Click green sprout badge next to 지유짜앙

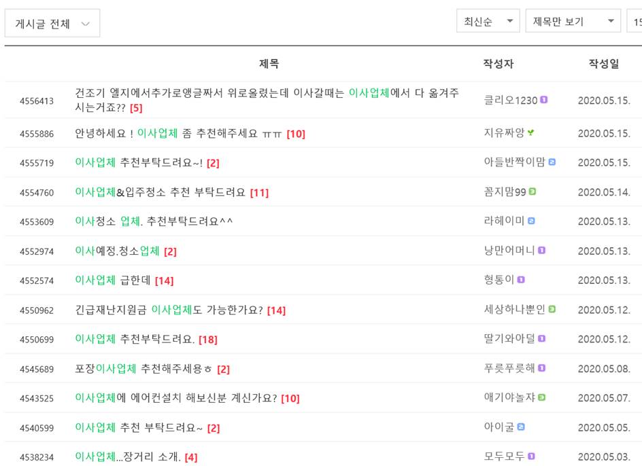(x=530, y=132)
